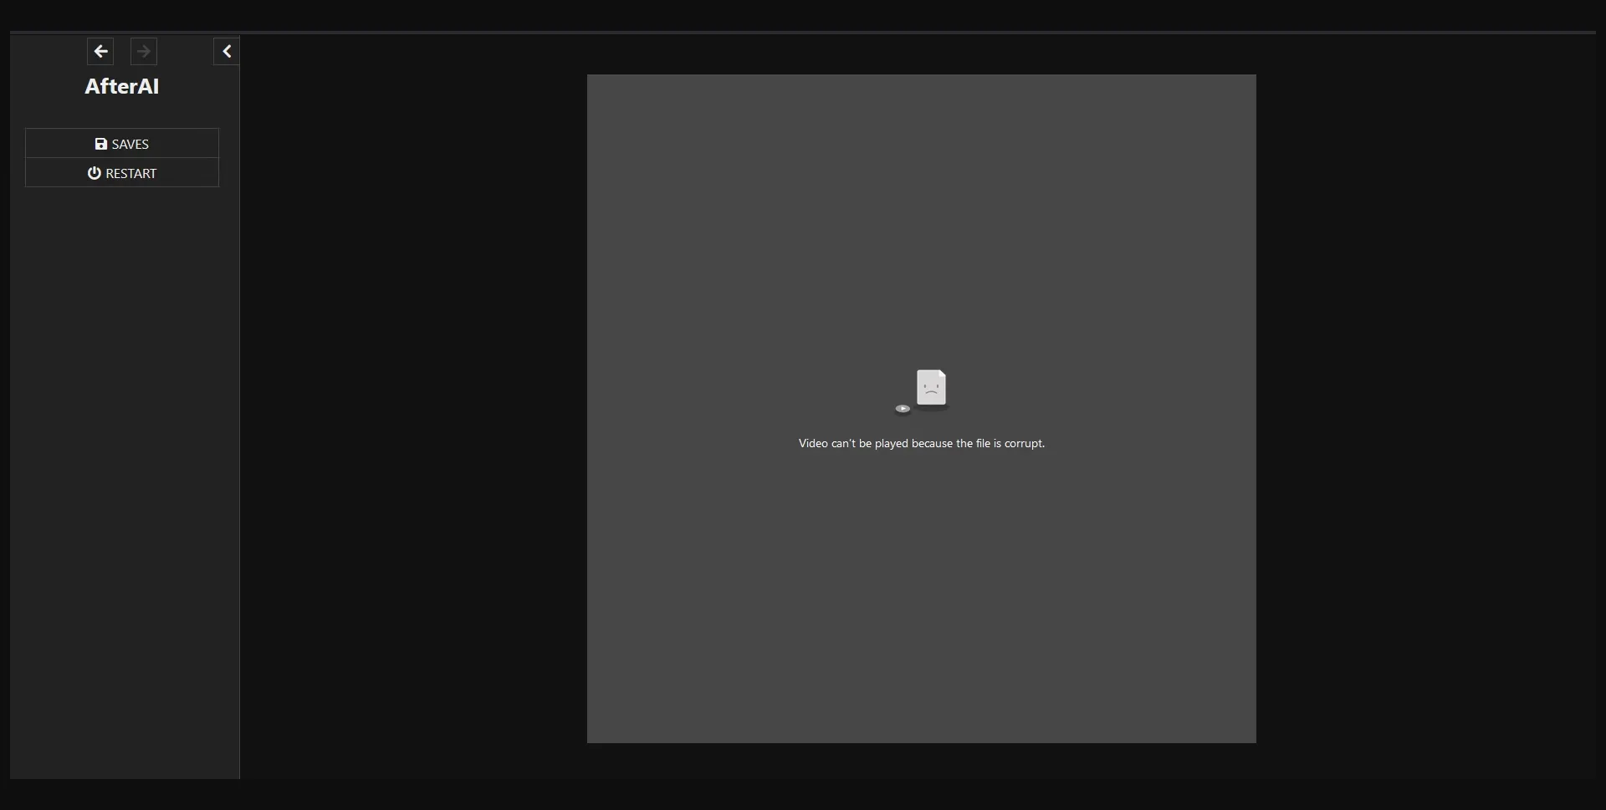Click the back arrow history button
The image size is (1606, 810).
pyautogui.click(x=100, y=52)
